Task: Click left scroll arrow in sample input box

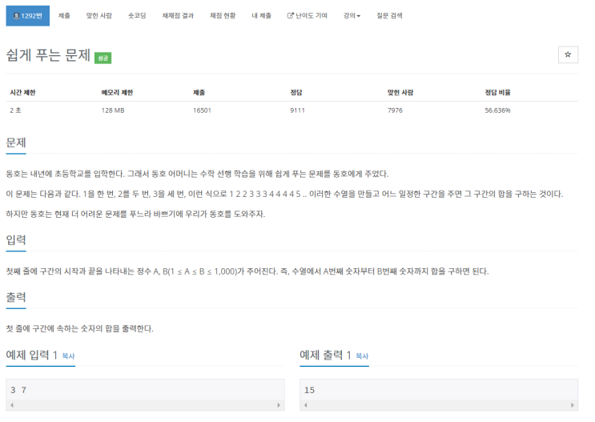Action: (x=12, y=405)
